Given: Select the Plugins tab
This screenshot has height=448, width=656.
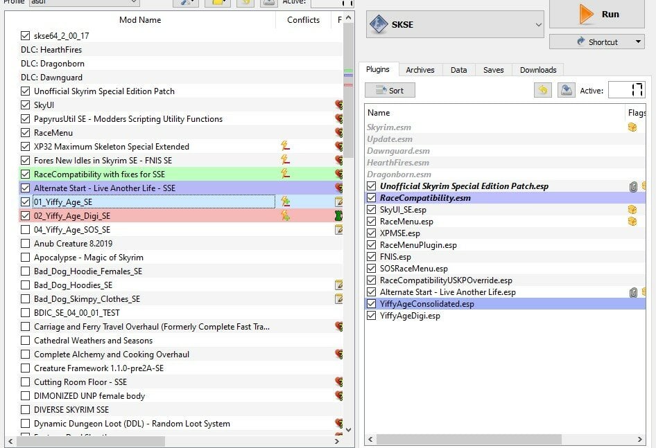Looking at the screenshot, I should pos(378,69).
